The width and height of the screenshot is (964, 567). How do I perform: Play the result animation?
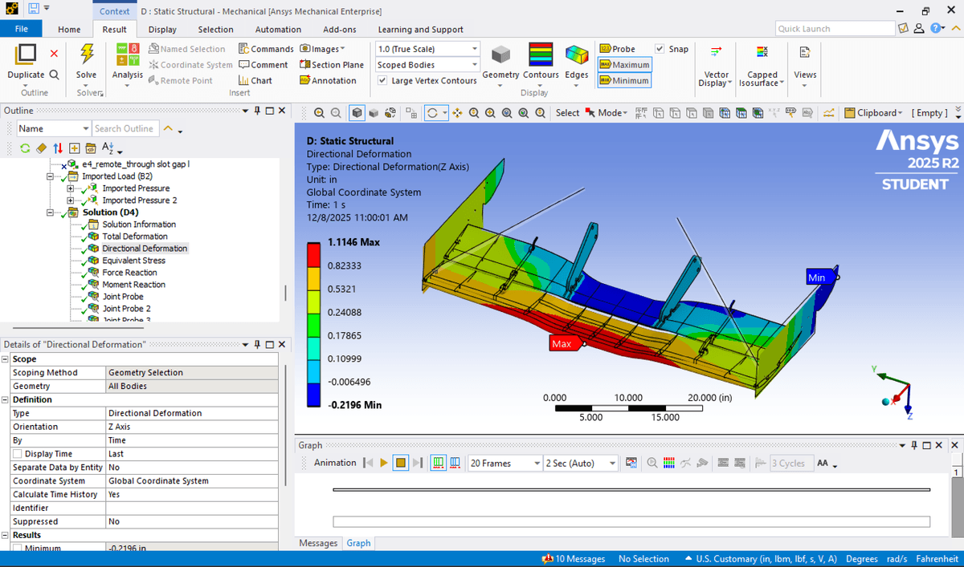point(384,463)
